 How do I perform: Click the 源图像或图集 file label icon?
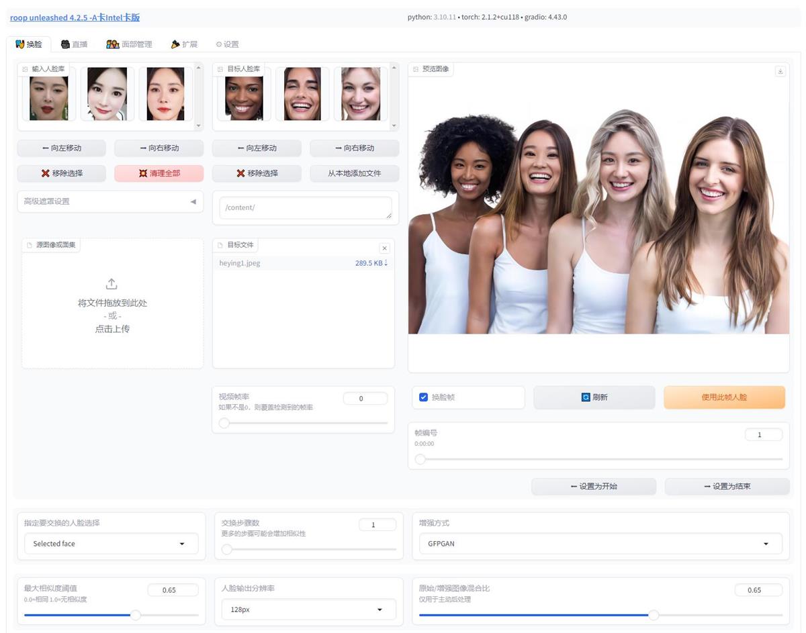(x=30, y=245)
